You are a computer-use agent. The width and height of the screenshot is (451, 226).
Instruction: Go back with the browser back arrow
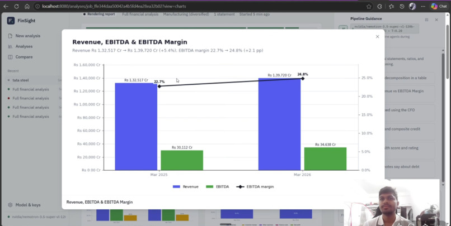tap(6, 6)
